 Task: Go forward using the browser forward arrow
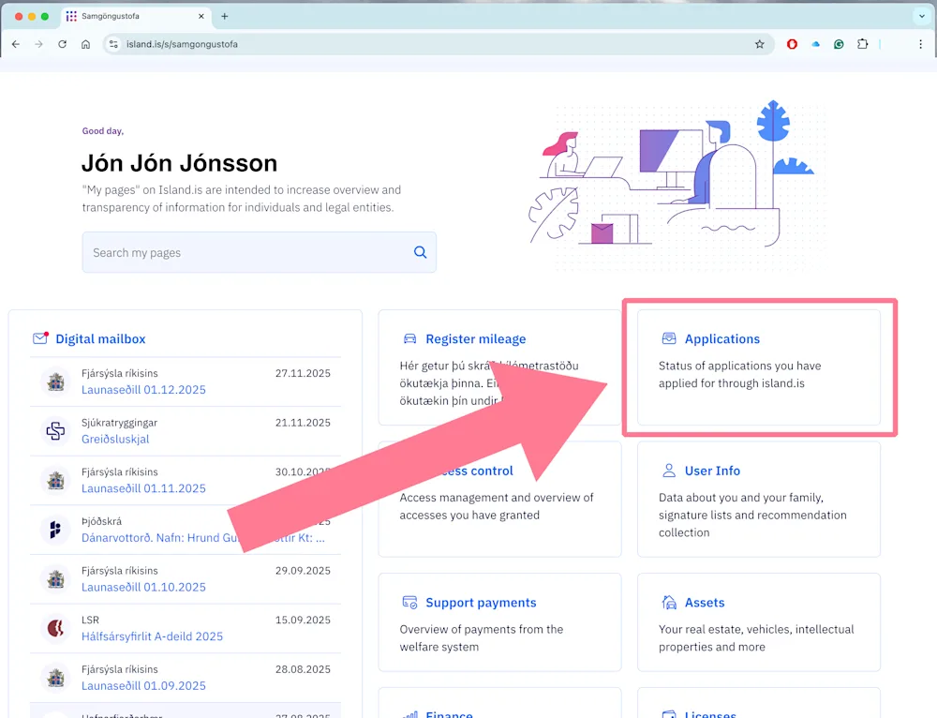38,44
